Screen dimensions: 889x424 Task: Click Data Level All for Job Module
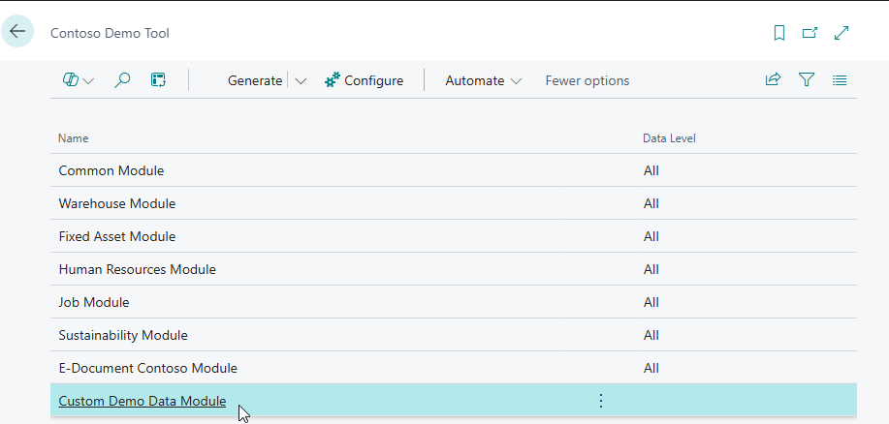pyautogui.click(x=651, y=302)
